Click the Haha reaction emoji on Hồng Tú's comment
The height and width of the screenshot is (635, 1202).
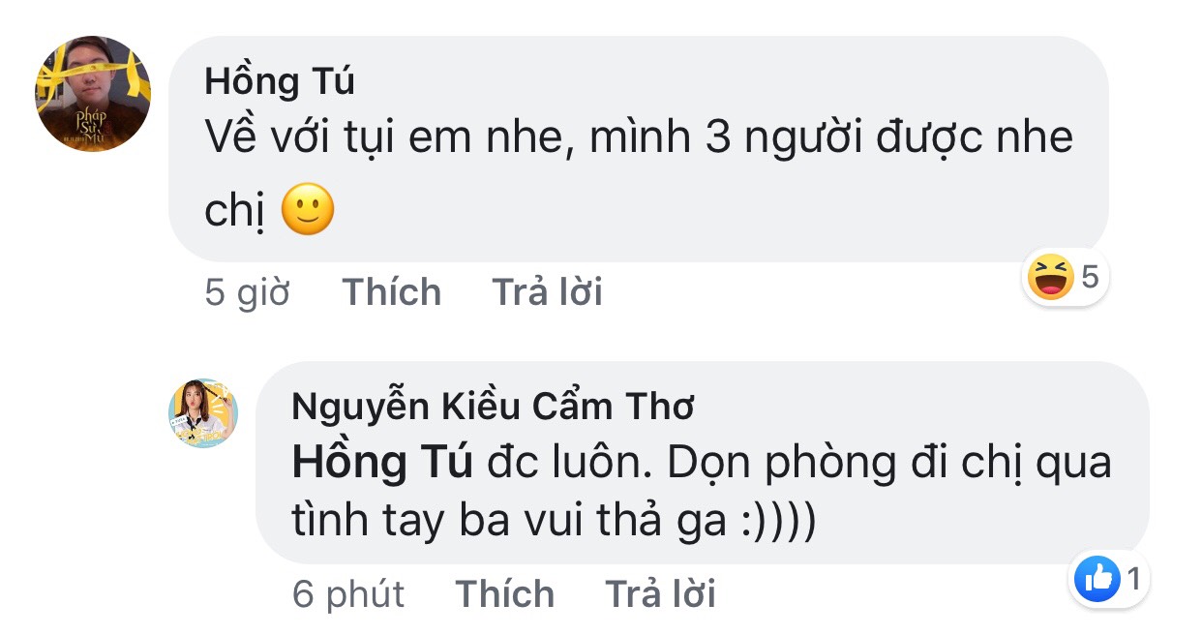pos(1051,280)
